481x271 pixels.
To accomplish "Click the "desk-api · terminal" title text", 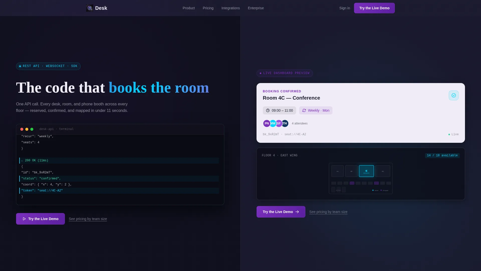I will (x=56, y=129).
